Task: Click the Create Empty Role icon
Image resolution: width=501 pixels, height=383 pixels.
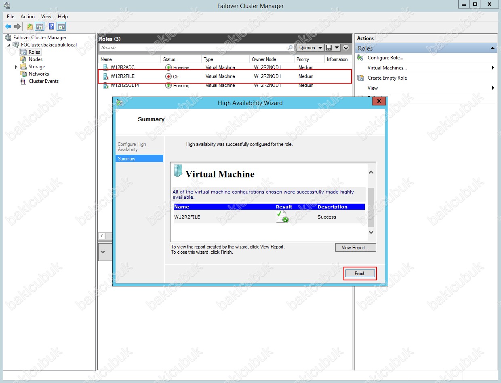Action: 360,78
